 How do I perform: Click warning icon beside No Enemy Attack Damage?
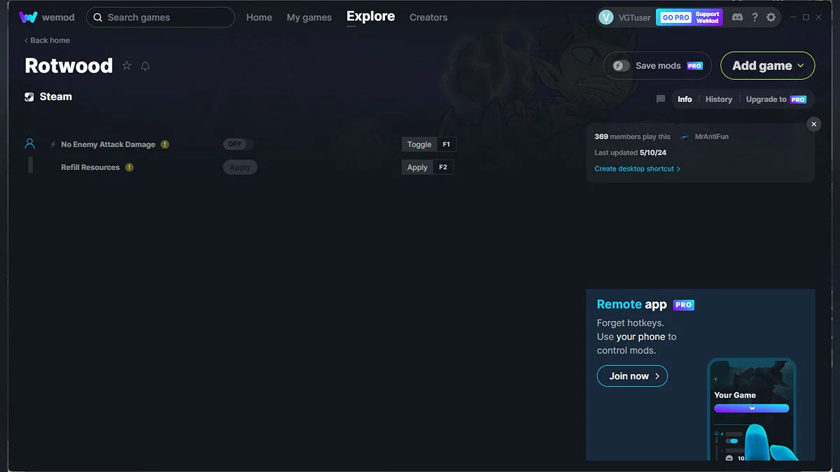click(165, 145)
